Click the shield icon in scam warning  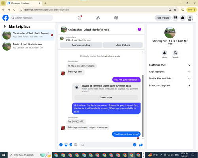(x=77, y=87)
